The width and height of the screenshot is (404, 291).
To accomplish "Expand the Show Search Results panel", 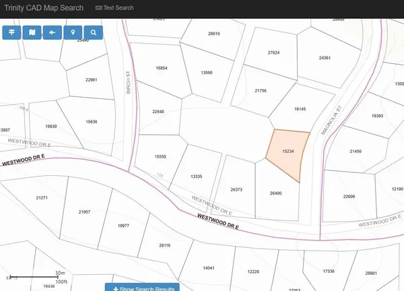I will pos(142,288).
